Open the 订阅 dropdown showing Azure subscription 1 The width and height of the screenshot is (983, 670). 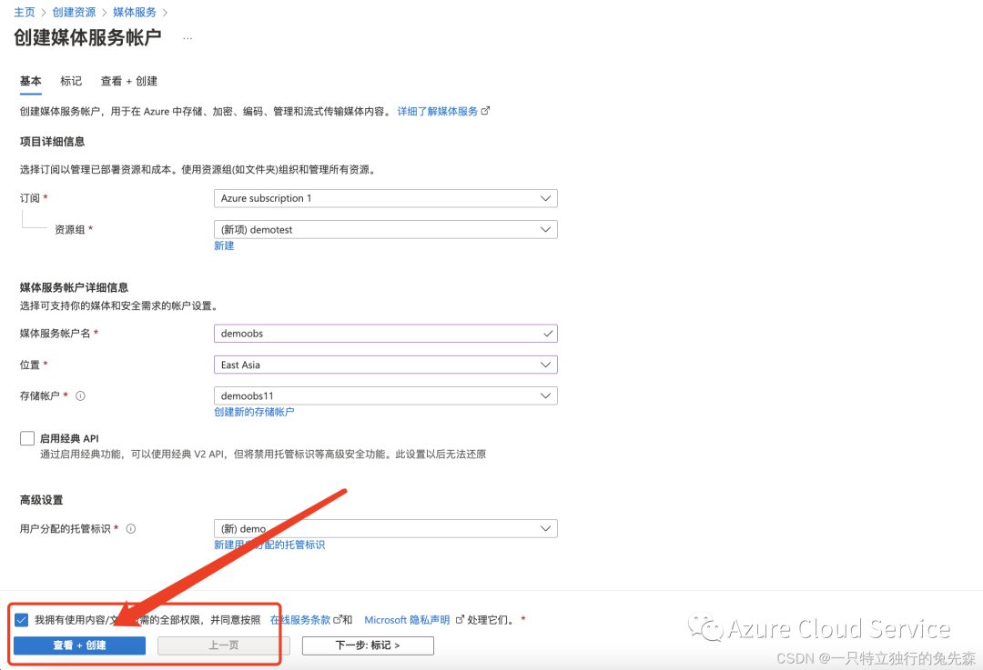coord(386,198)
